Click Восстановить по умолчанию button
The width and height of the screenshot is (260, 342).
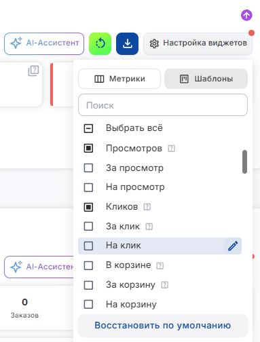(x=163, y=326)
